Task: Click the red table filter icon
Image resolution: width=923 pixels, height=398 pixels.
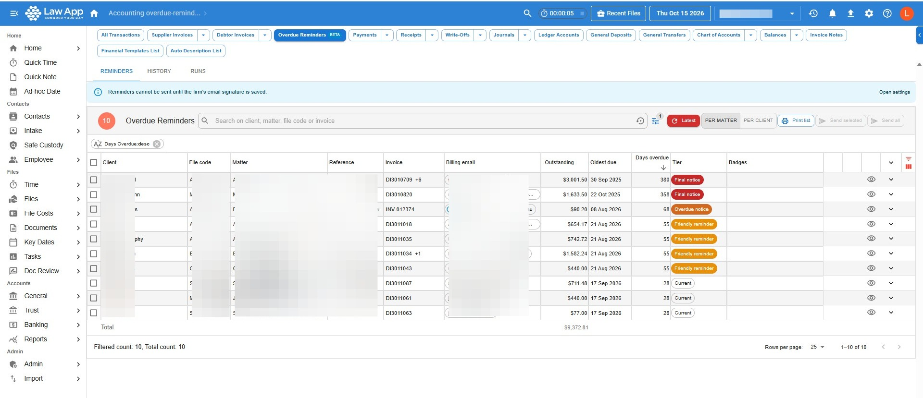Action: click(909, 159)
